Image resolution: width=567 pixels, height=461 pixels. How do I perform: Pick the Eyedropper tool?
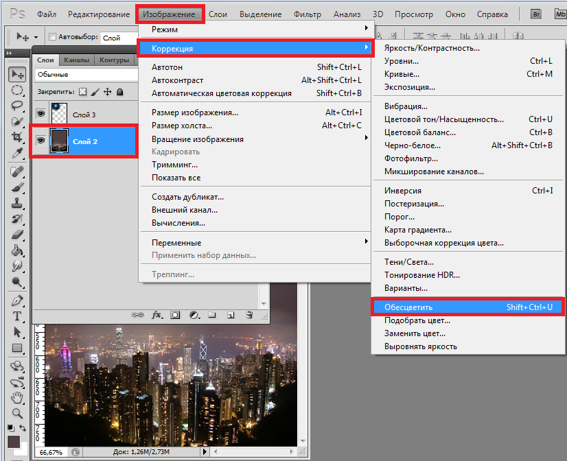coord(17,152)
